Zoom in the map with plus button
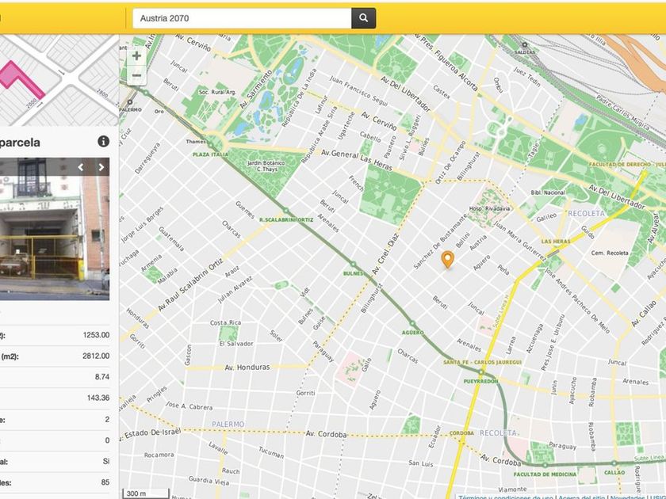Screen dimensions: 666x499 [x=136, y=56]
